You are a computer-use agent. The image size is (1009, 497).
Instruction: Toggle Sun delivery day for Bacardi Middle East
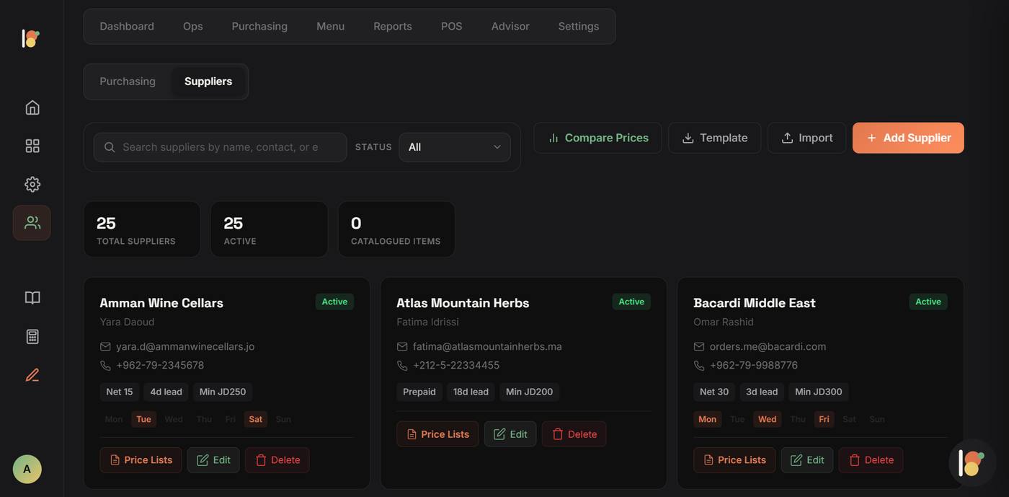click(877, 419)
